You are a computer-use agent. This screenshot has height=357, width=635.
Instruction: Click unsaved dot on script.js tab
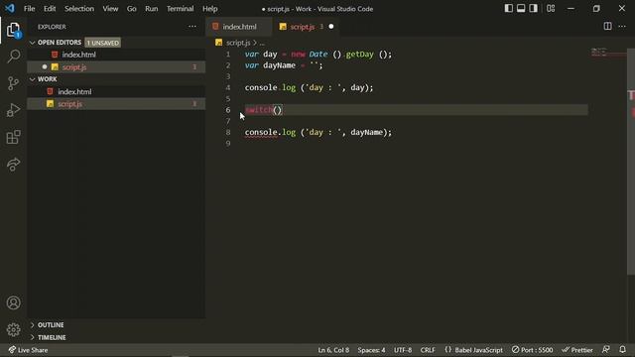coord(330,27)
